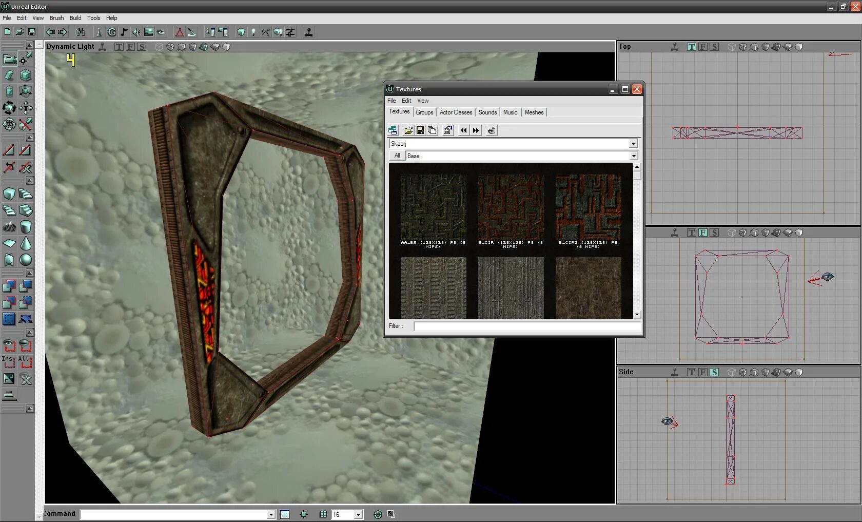Open the Base group dropdown
862x522 pixels.
pyautogui.click(x=633, y=156)
